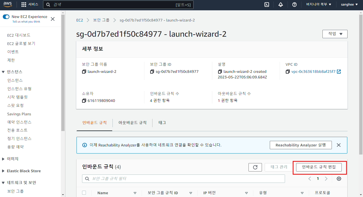This screenshot has height=197, width=363.
Task: Go to 보안 그룹 breadcrumb link
Action: click(101, 20)
